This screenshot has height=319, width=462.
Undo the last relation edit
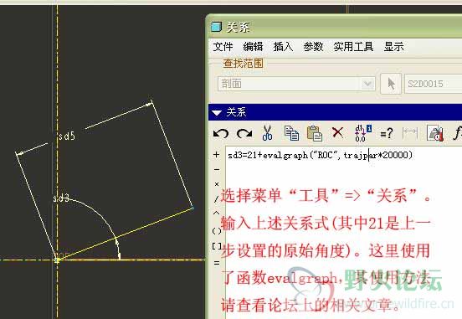tap(221, 134)
